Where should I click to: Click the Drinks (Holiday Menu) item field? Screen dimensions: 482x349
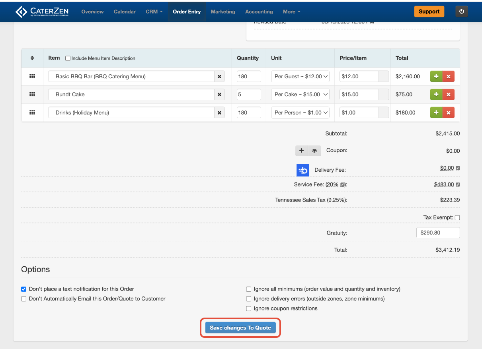point(131,112)
